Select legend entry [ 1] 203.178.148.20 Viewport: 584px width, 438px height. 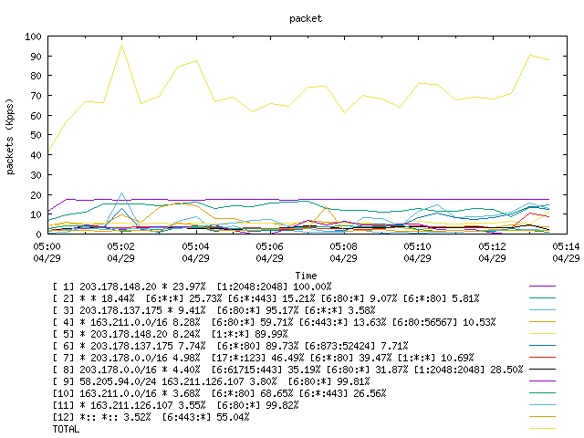click(192, 287)
